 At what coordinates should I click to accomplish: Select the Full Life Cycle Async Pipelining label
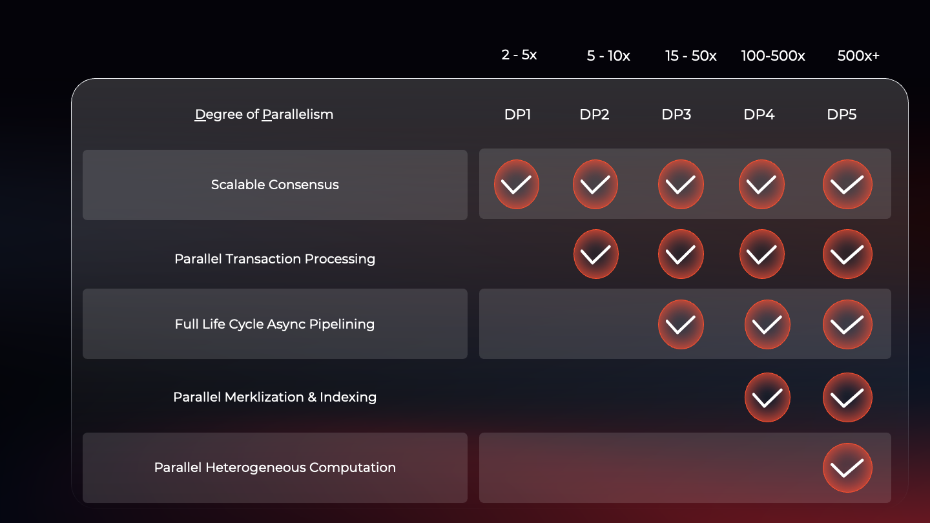275,324
